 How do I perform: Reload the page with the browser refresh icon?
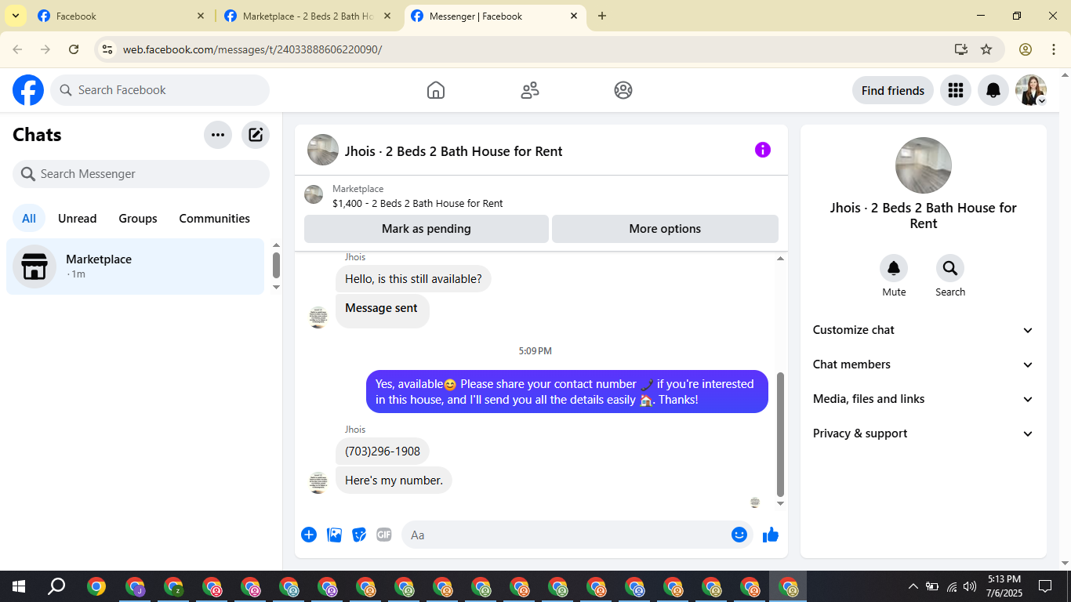[74, 49]
